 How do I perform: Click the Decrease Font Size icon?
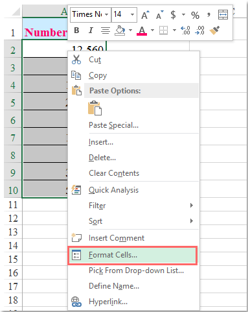click(x=160, y=15)
